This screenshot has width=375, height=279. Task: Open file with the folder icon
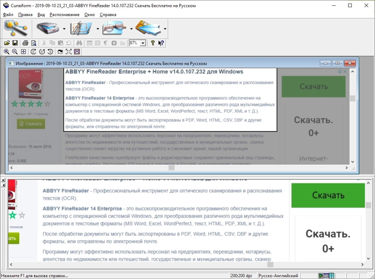click(7, 43)
